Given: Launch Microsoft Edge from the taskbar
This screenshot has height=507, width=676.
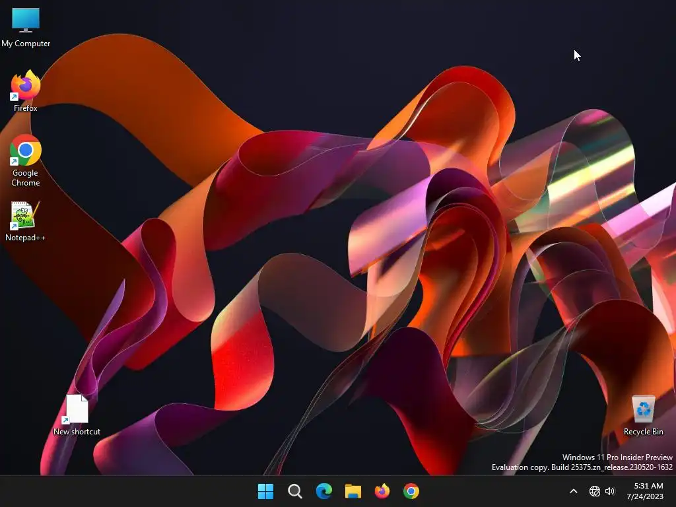Looking at the screenshot, I should [x=323, y=491].
